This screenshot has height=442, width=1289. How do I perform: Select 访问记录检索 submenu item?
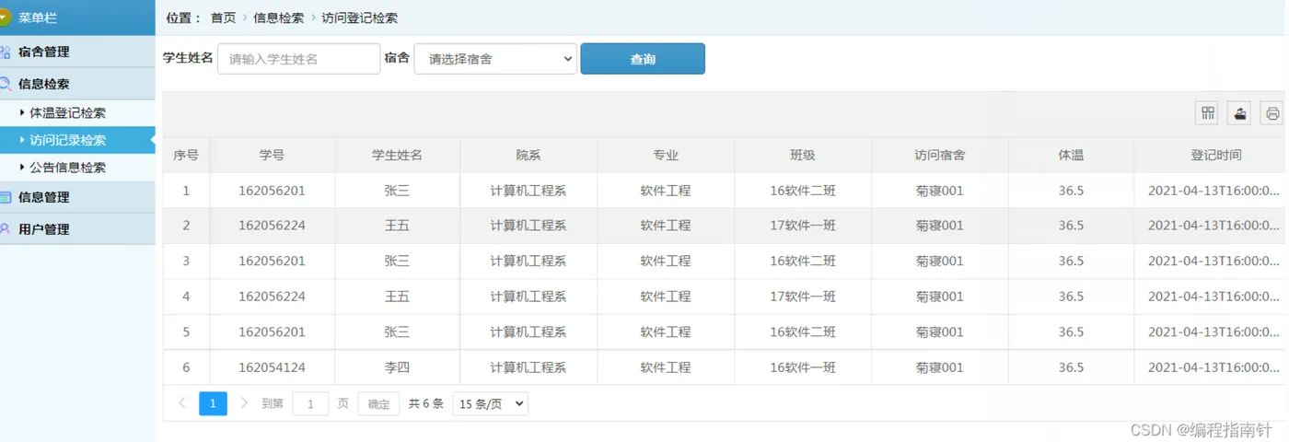tap(77, 140)
